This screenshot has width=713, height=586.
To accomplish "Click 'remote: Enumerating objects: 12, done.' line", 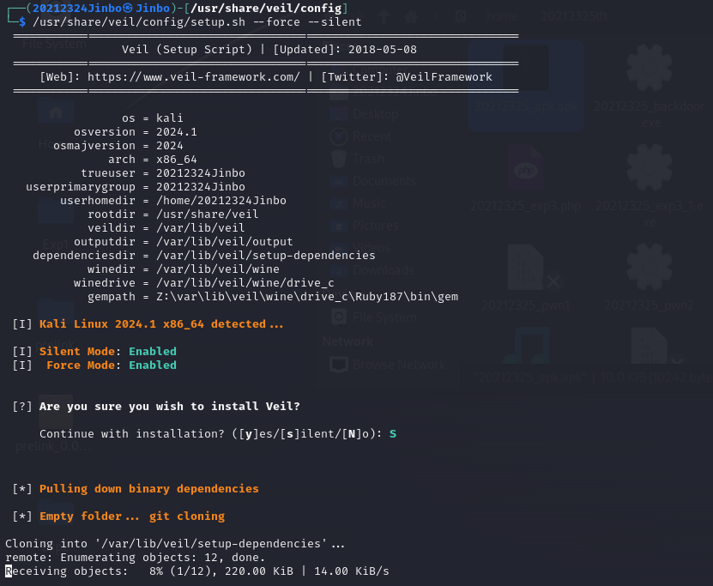I will pyautogui.click(x=135, y=558).
